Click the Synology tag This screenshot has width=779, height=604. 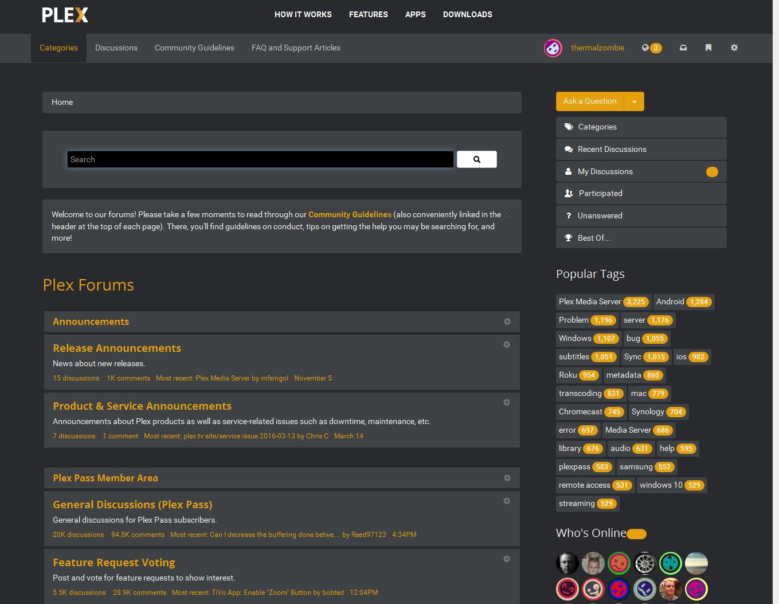click(658, 412)
